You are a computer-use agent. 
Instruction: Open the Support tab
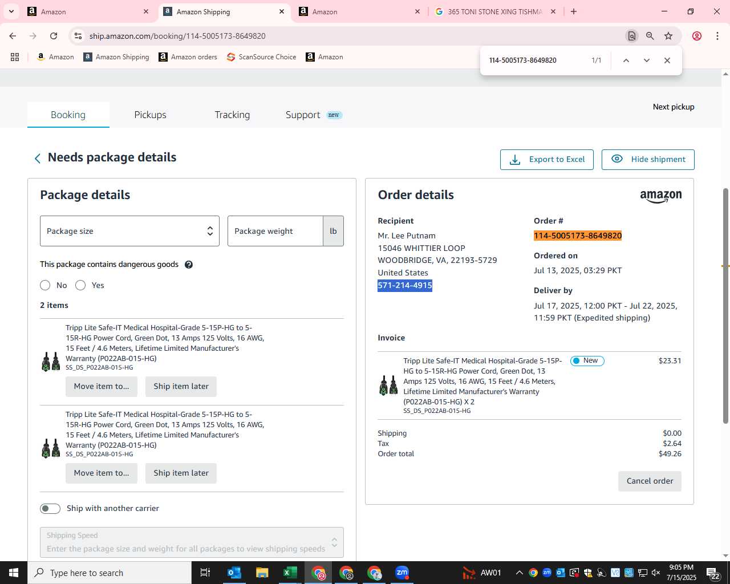314,115
